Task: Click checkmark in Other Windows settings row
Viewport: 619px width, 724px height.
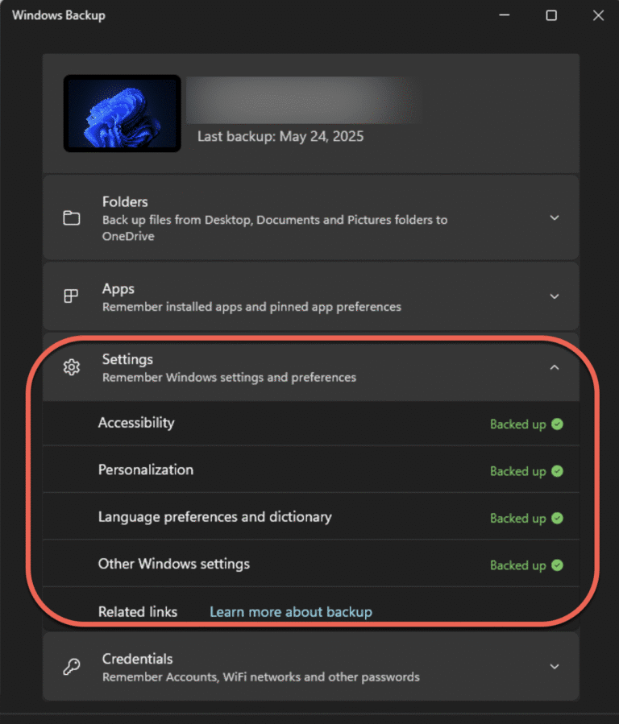Action: [x=558, y=565]
